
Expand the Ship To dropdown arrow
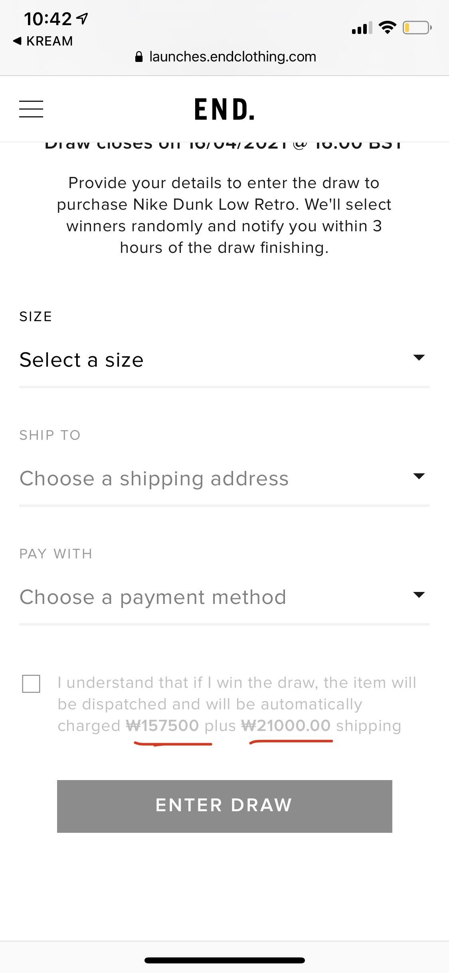(419, 476)
